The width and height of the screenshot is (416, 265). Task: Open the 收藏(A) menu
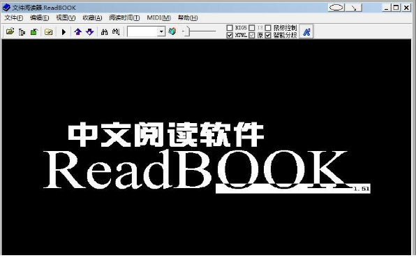point(92,17)
